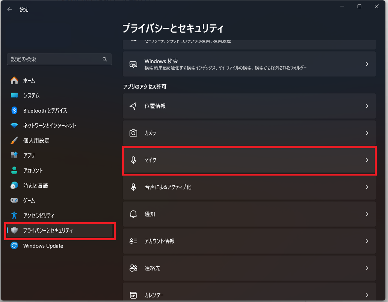
Task: Open Windows Update page
Action: 59,245
